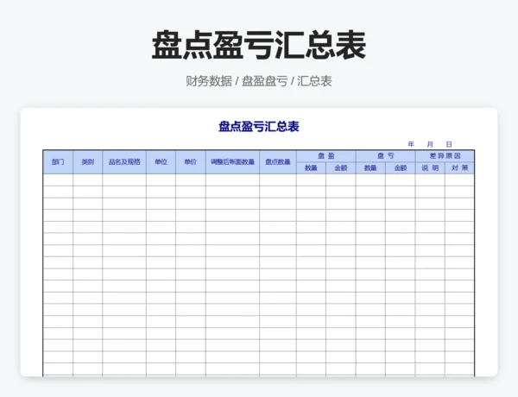Viewport: 518px width, 397px height.
Task: Select the 单位 column header
Action: click(161, 162)
